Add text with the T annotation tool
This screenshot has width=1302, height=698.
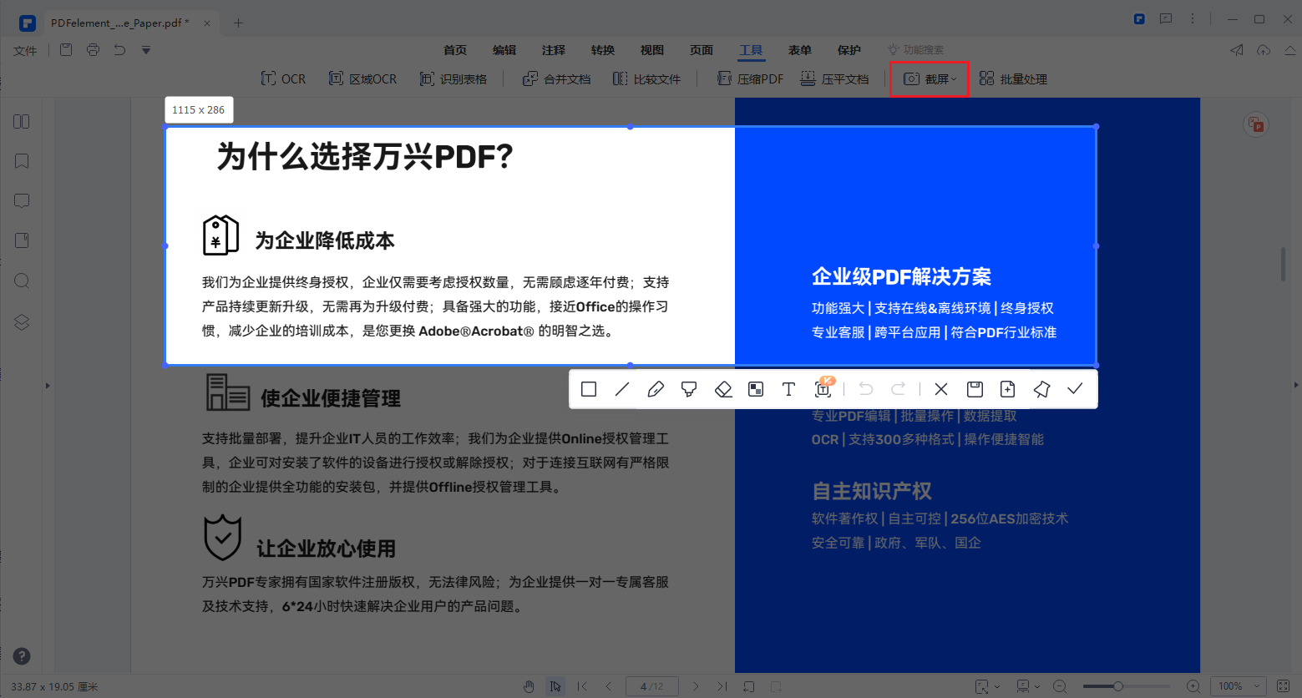coord(788,388)
